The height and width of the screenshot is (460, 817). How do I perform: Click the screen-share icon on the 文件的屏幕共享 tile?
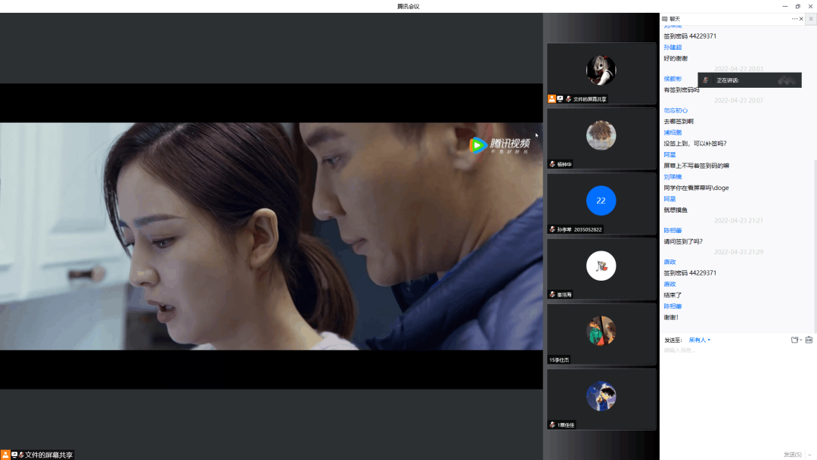tap(560, 98)
